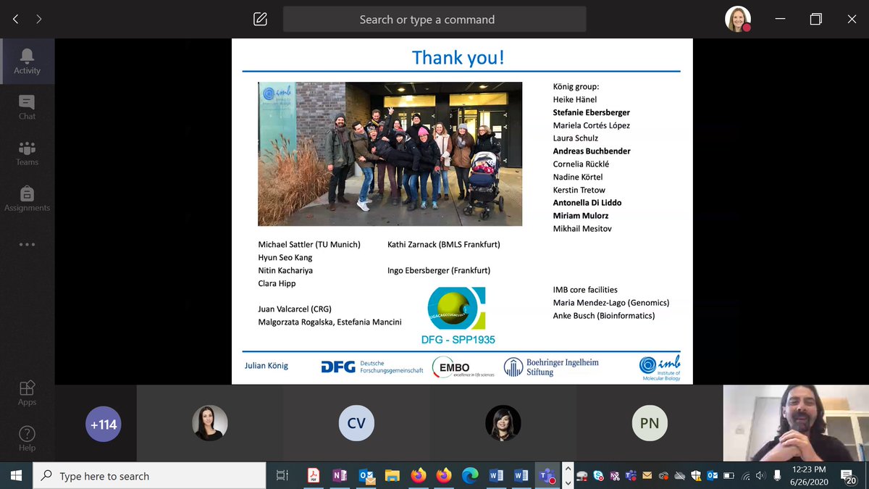Open OneNote from the taskbar
The image size is (869, 489).
click(340, 475)
